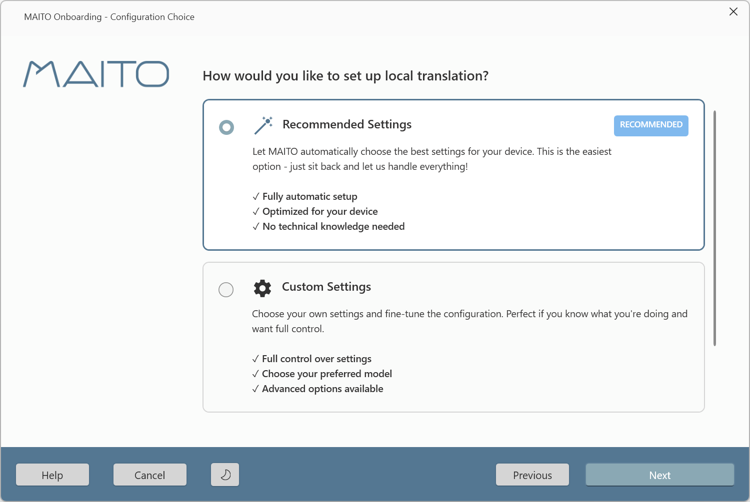The height and width of the screenshot is (502, 750).
Task: Click the "Recommended Settings" card title
Action: click(x=347, y=124)
